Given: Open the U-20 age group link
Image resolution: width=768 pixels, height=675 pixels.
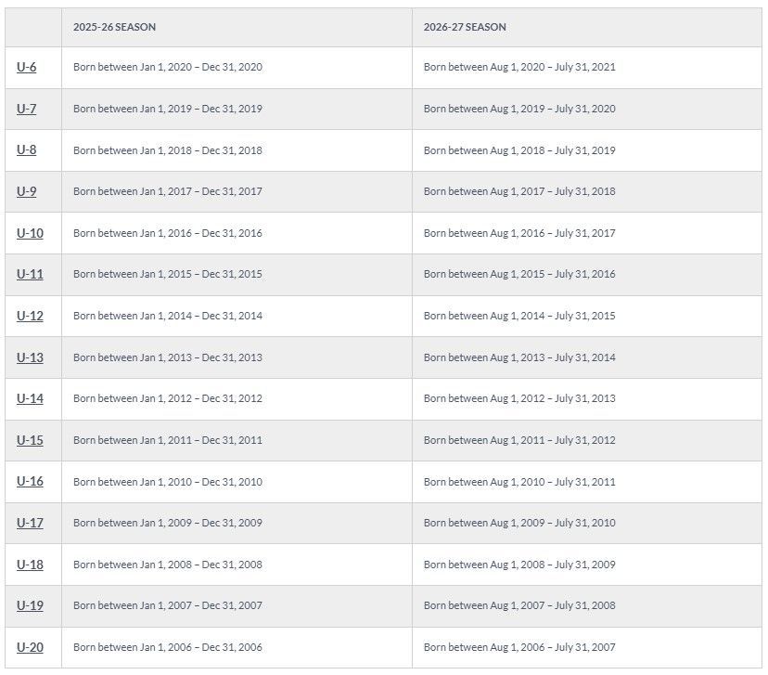Looking at the screenshot, I should pyautogui.click(x=30, y=647).
